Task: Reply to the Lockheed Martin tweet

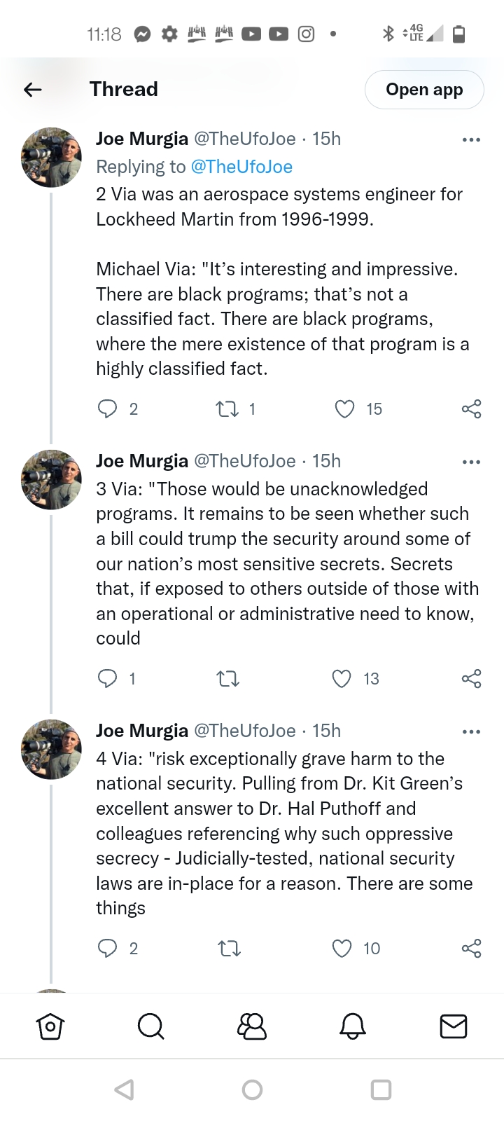Action: coord(107,408)
